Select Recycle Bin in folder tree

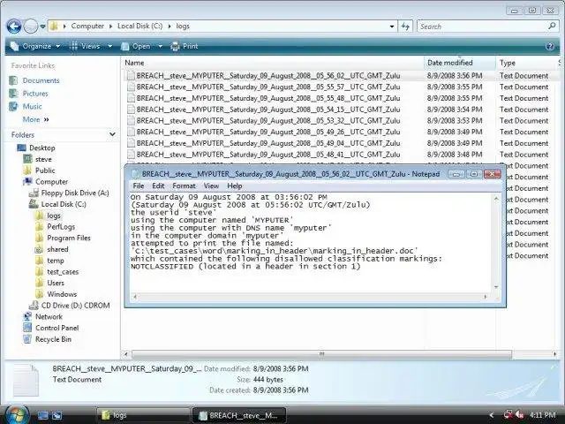click(53, 339)
